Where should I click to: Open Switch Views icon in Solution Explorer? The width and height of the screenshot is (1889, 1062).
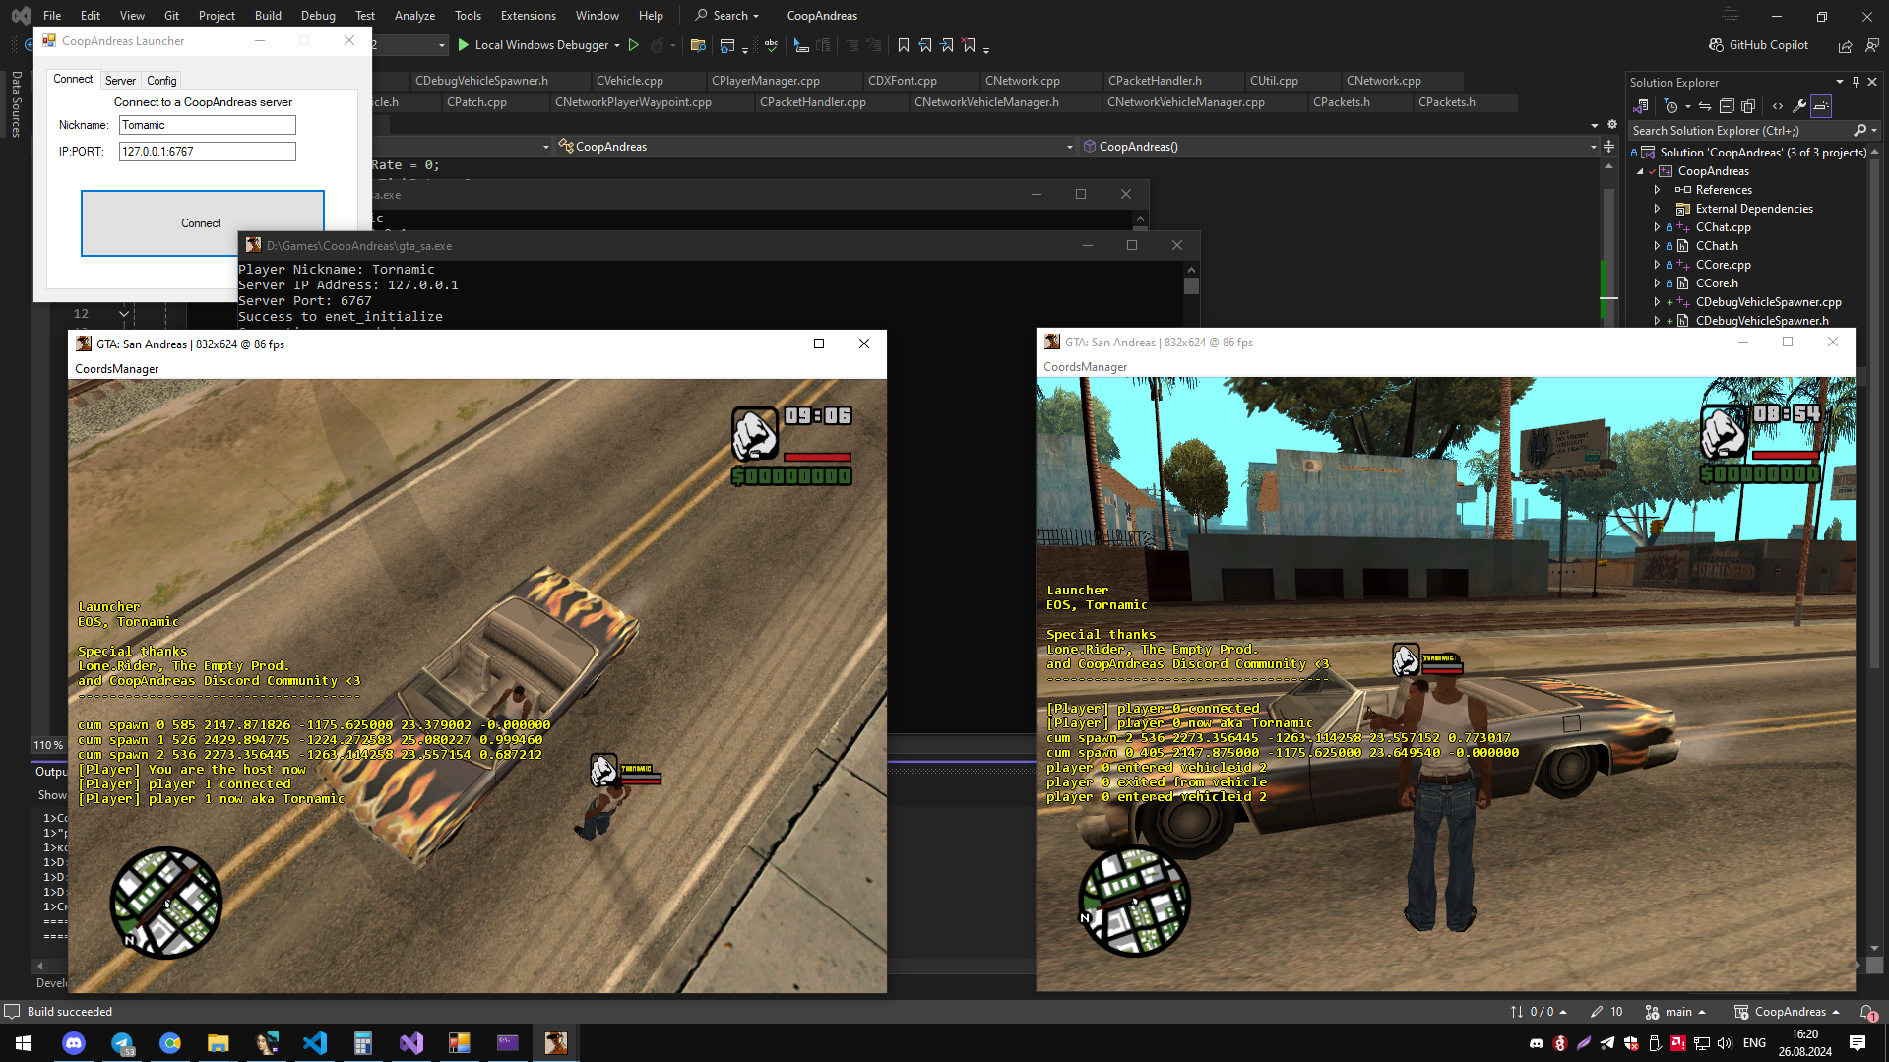[1641, 106]
